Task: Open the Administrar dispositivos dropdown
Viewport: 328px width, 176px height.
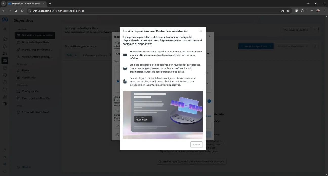Action: [293, 46]
